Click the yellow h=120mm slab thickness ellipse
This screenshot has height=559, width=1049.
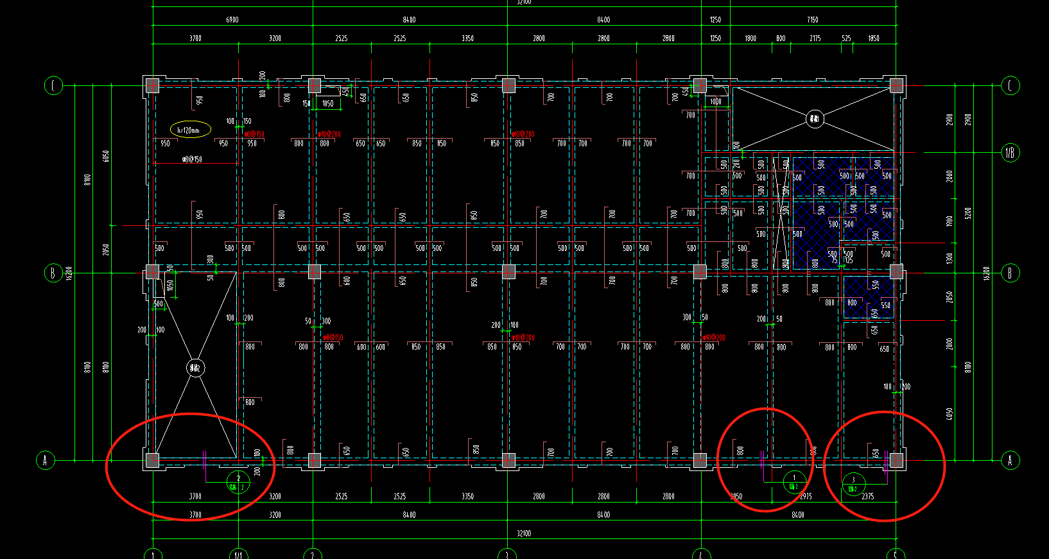(x=191, y=130)
